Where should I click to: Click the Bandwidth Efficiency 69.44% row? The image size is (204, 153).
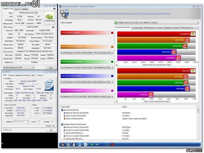pyautogui.click(x=128, y=133)
